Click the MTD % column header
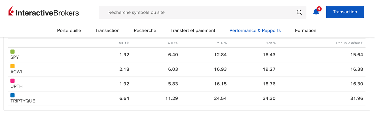Image resolution: width=375 pixels, height=113 pixels. click(x=124, y=43)
